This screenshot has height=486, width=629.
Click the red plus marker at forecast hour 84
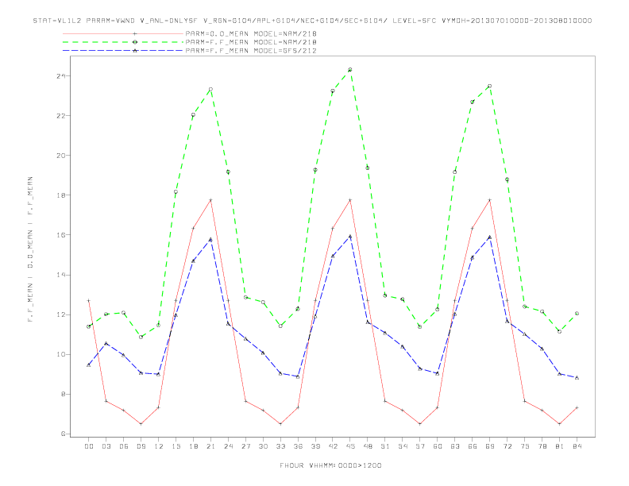click(x=577, y=408)
